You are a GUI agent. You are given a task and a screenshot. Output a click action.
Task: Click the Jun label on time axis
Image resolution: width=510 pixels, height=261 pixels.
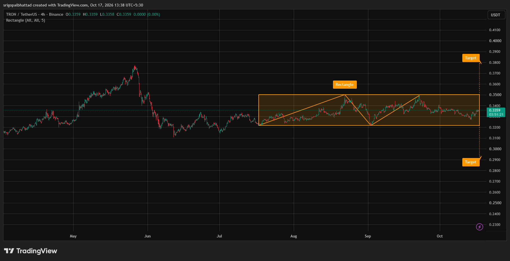148,236
